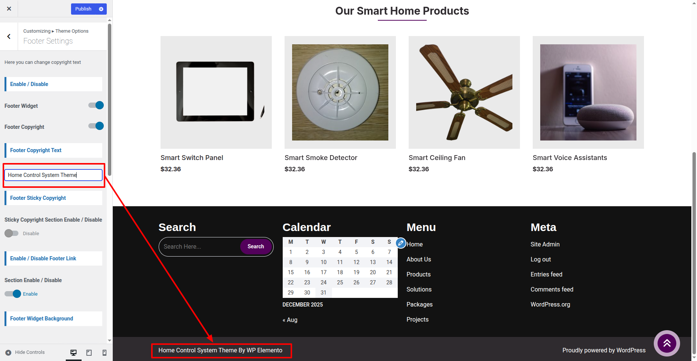697x361 pixels.
Task: Click the Publish button
Action: pyautogui.click(x=83, y=9)
